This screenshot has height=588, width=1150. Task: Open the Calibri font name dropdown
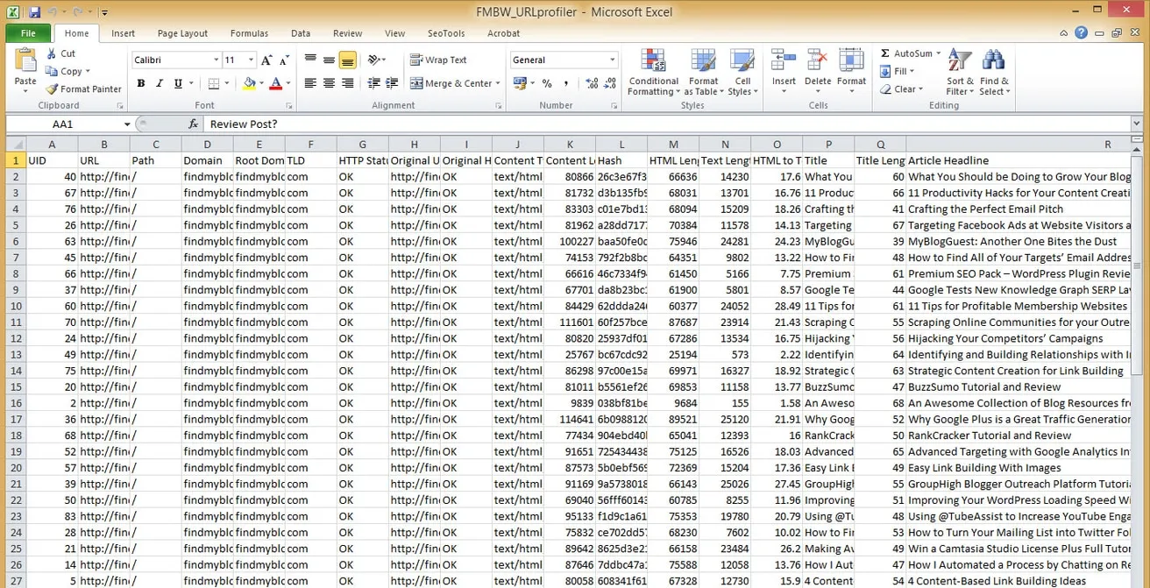click(217, 60)
